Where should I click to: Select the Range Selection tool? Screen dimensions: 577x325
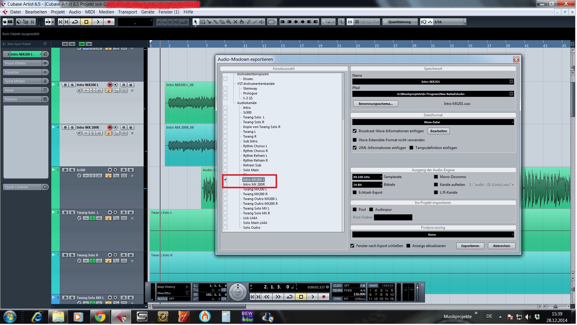coord(203,22)
